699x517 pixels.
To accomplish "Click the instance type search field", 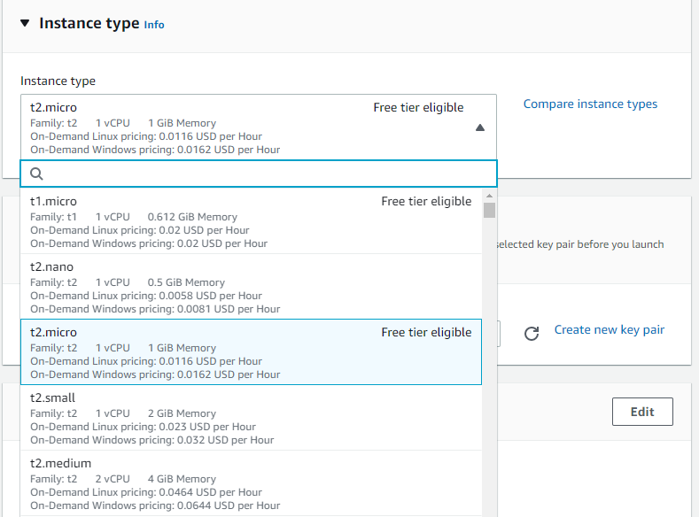I will (266, 174).
